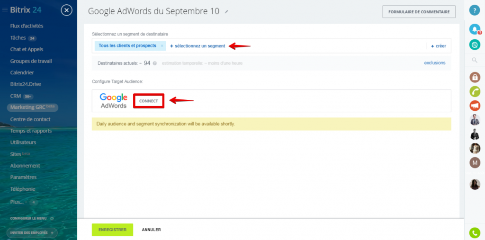Open Groupes de travail
Image resolution: width=485 pixels, height=240 pixels.
click(31, 61)
